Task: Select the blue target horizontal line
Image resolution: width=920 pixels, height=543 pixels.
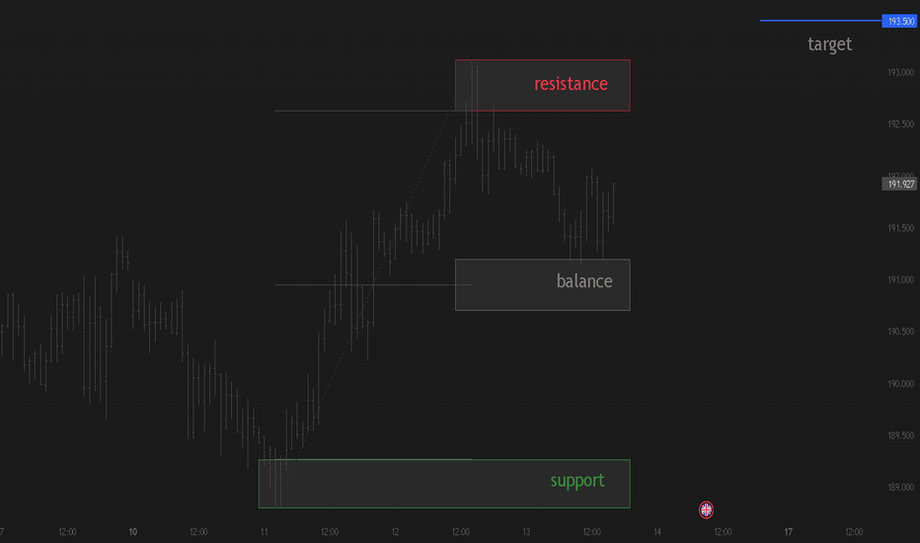Action: (x=821, y=21)
